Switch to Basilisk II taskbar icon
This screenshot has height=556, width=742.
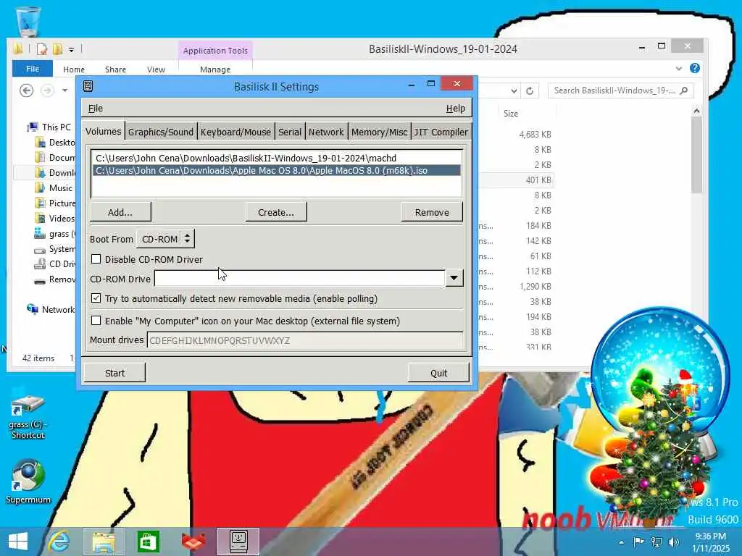coord(238,542)
